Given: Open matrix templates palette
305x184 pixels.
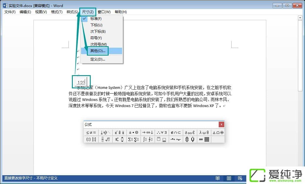Looking at the screenshot, I should 204,140.
